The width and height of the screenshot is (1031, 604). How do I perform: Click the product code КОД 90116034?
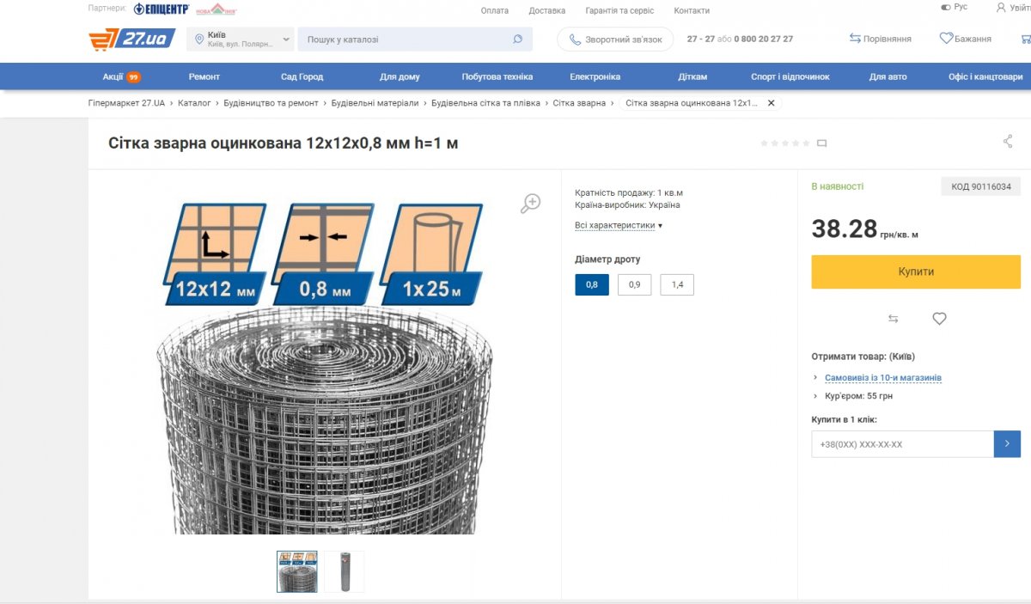[x=980, y=186]
